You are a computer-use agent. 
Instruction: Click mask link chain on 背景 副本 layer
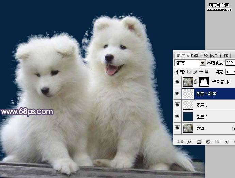pyautogui.click(x=196, y=82)
